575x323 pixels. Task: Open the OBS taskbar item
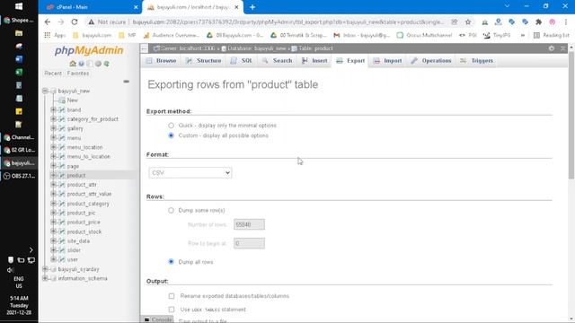coord(19,176)
